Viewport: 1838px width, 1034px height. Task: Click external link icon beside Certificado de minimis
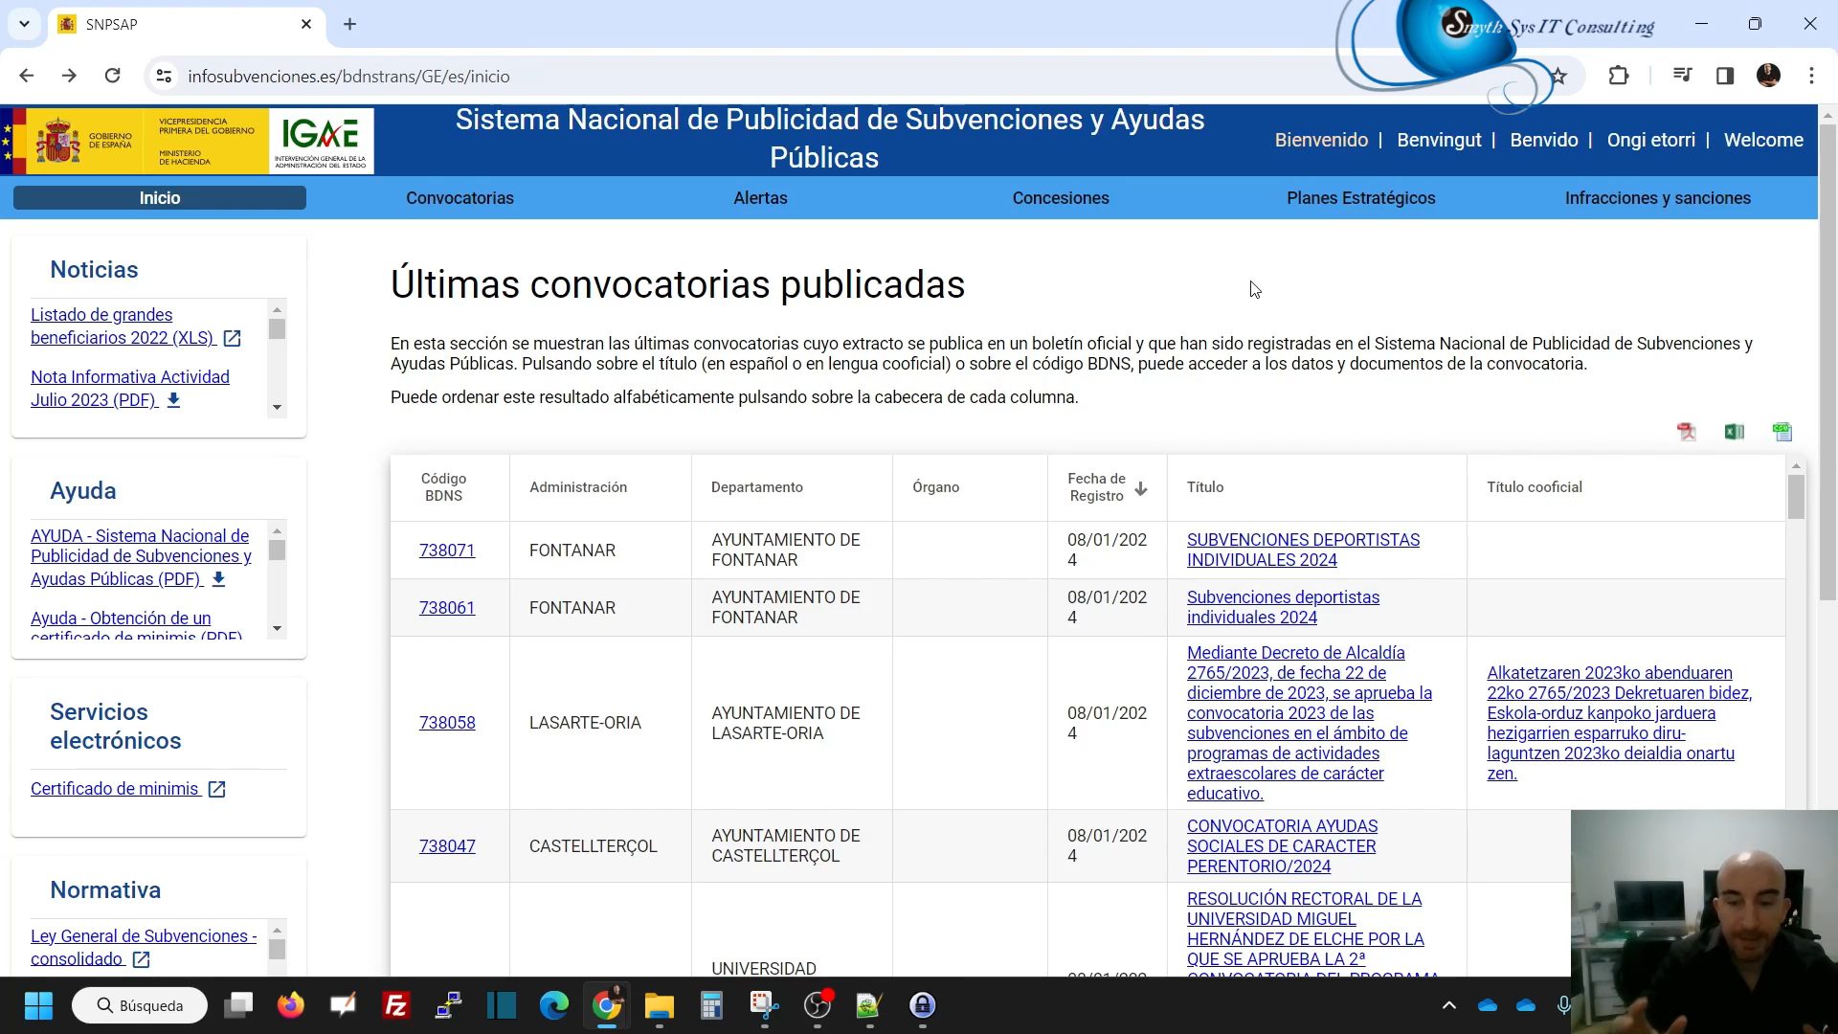(217, 789)
